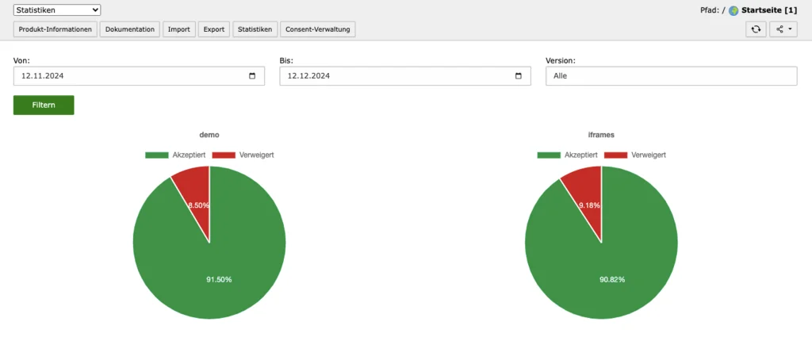Image resolution: width=812 pixels, height=341 pixels.
Task: Toggle Verweigert legend in demo chart
Action: tap(243, 155)
